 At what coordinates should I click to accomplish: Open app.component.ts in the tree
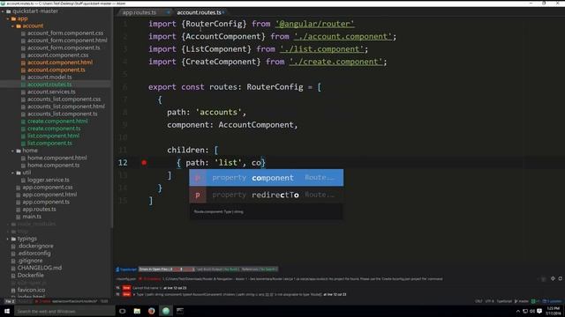coord(46,202)
